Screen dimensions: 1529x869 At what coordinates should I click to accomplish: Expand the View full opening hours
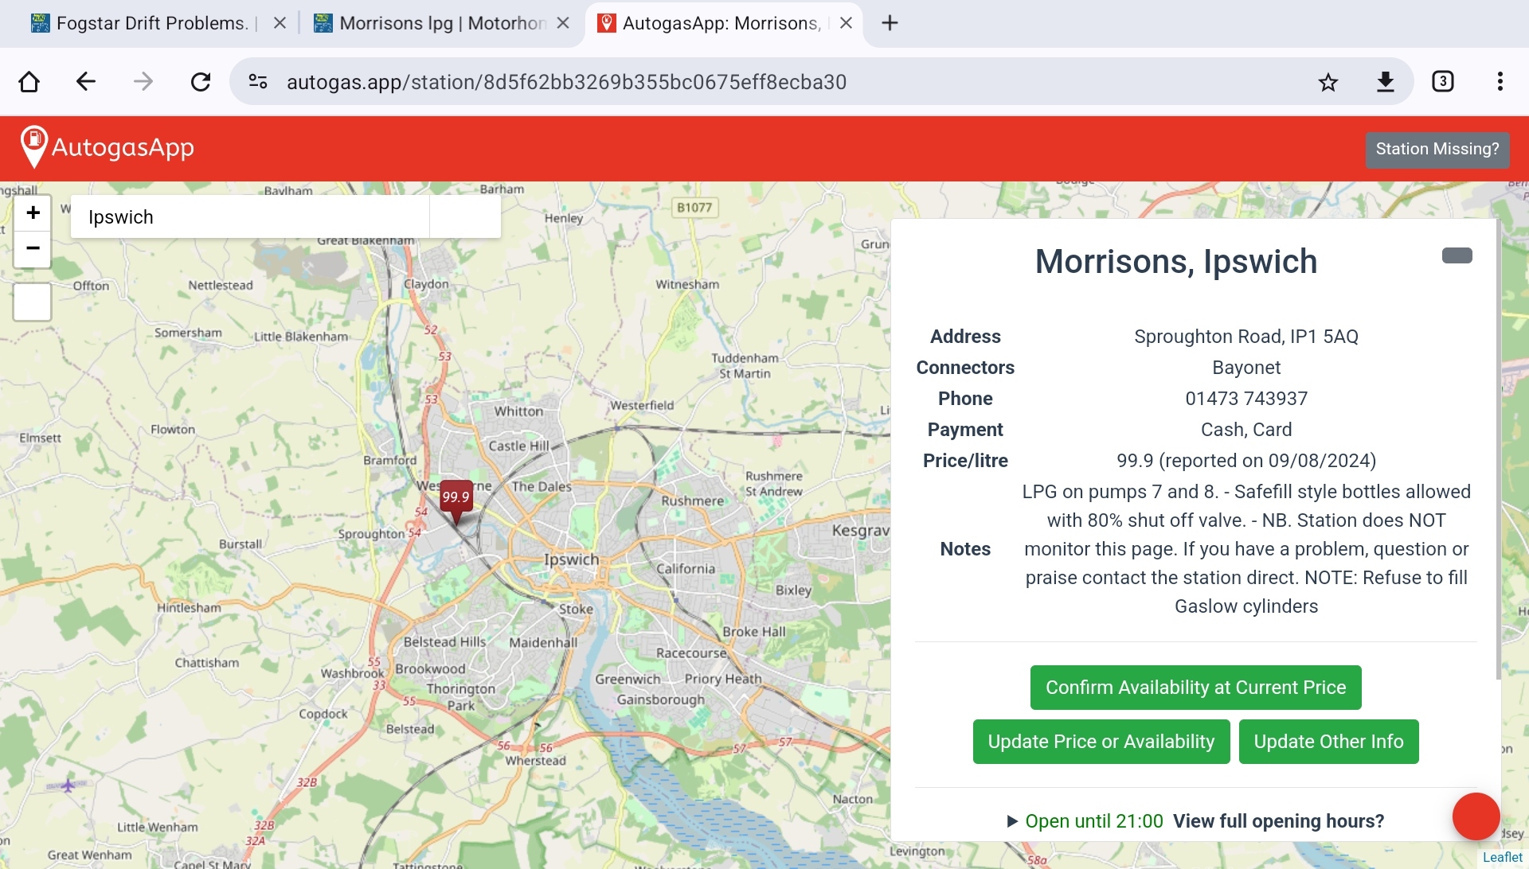[1278, 820]
